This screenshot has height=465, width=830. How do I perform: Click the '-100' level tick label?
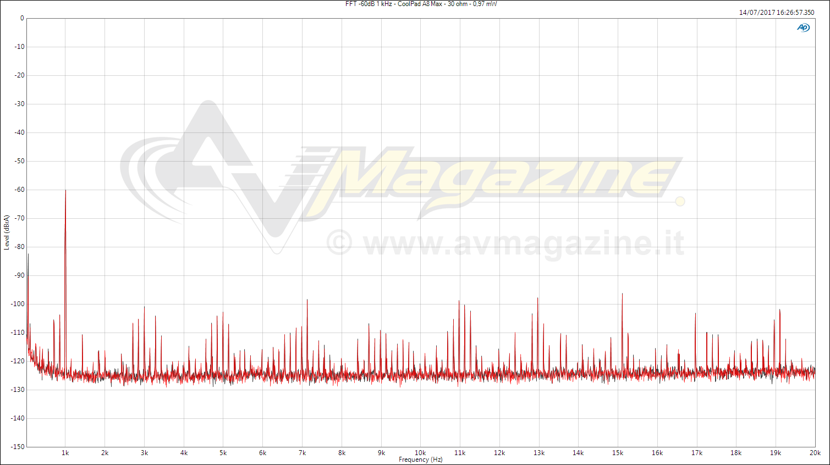[18, 304]
